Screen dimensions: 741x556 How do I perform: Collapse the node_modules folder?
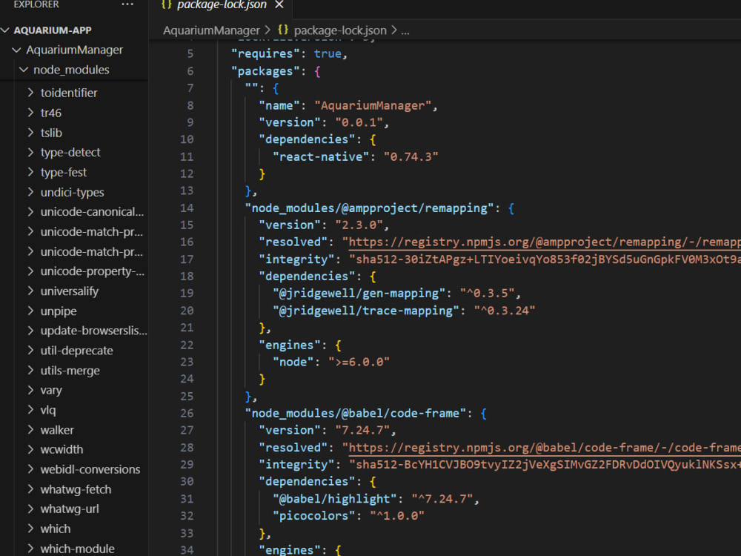tap(24, 70)
